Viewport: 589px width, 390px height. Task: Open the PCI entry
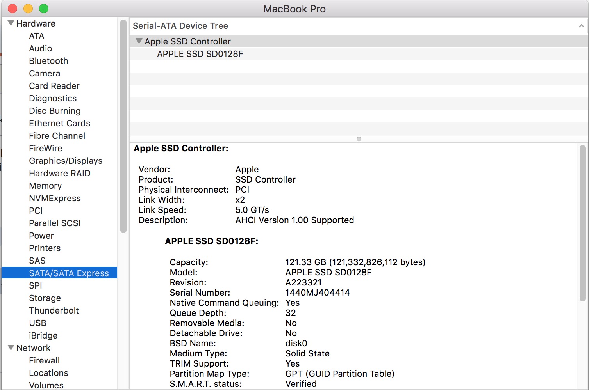coord(36,211)
